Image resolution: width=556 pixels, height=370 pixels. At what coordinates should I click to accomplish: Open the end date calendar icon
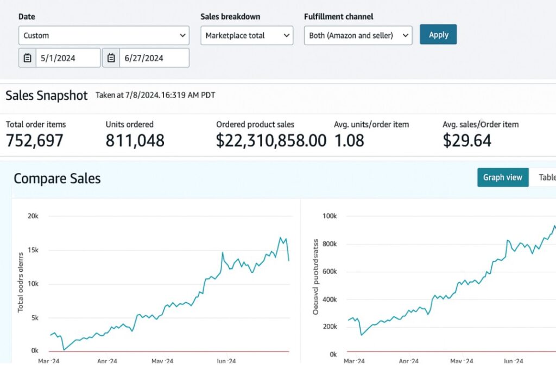(111, 58)
